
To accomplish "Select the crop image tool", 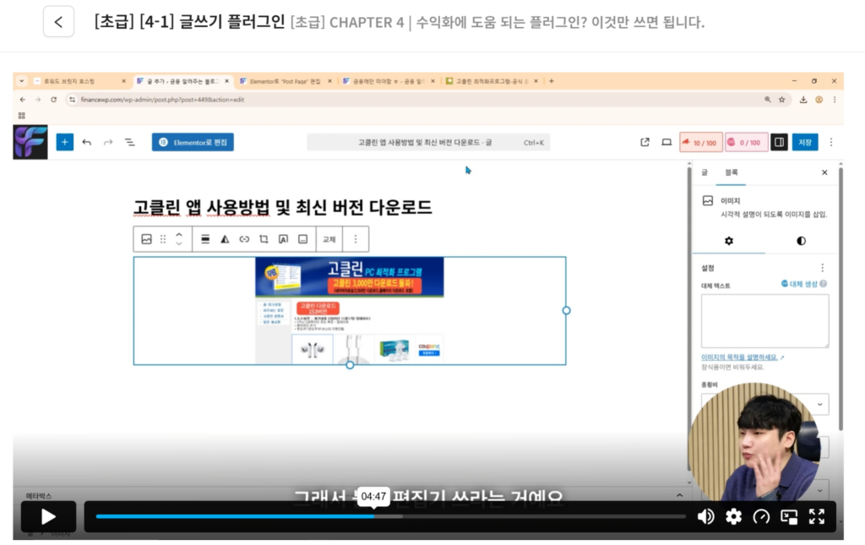I will (264, 239).
